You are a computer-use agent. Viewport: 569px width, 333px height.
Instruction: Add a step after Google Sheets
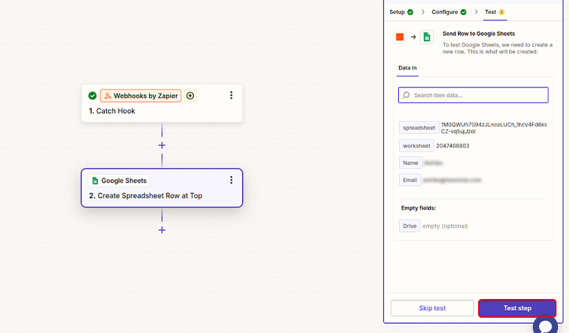click(162, 230)
